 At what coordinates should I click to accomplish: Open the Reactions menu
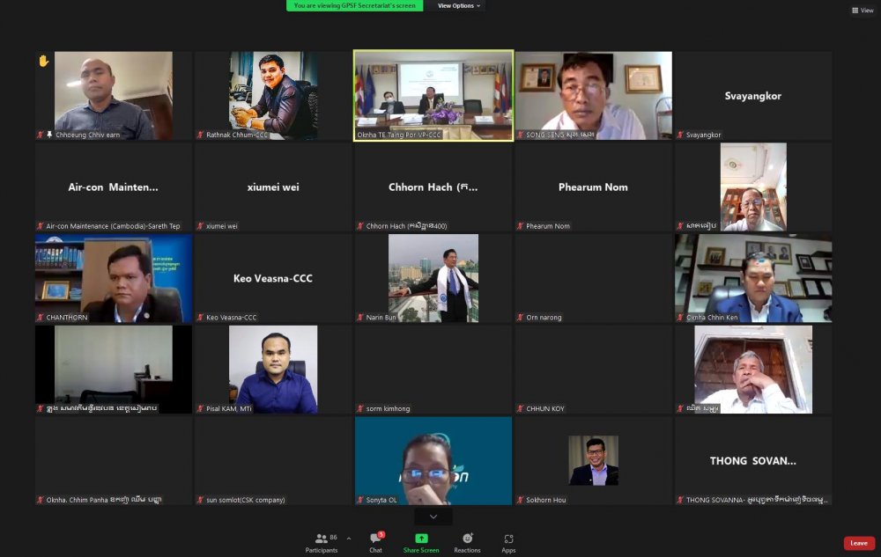click(467, 540)
